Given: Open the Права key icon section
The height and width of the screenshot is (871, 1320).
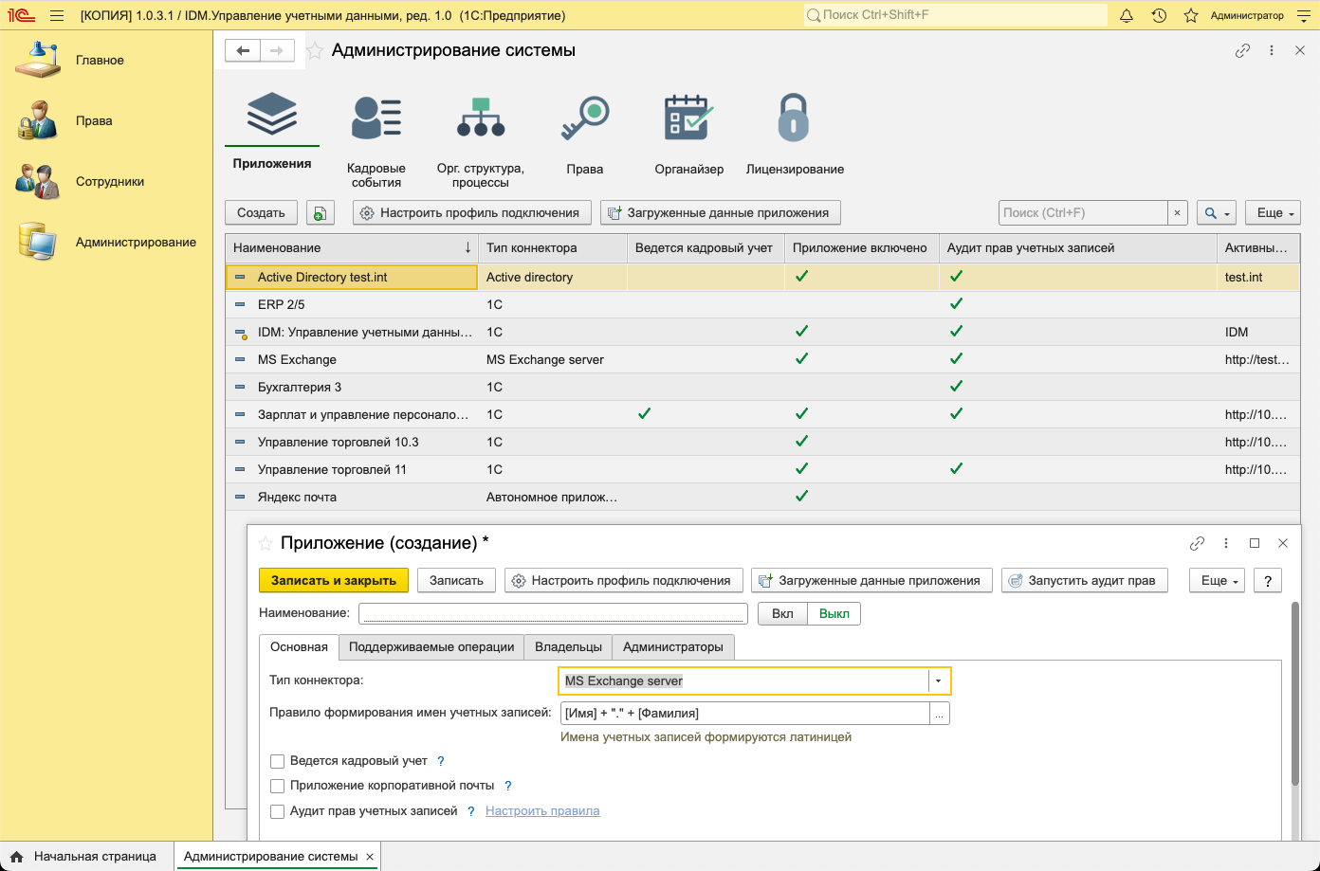Looking at the screenshot, I should point(585,118).
